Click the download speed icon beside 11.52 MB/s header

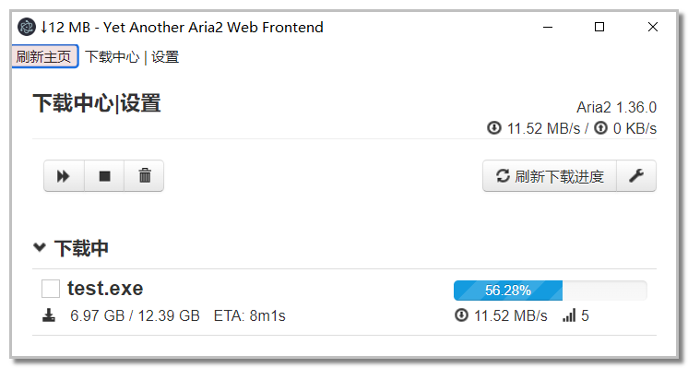click(x=494, y=128)
